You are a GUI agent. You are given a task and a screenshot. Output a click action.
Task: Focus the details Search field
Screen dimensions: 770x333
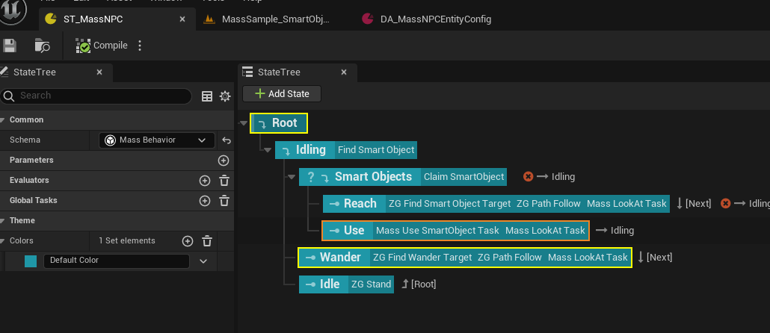click(96, 96)
